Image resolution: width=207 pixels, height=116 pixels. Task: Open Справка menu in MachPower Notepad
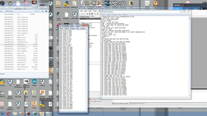coord(83,29)
